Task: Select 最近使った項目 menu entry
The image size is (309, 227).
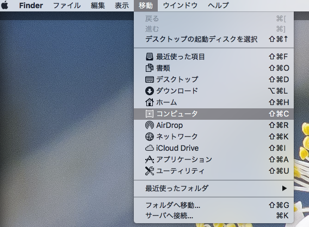Action: click(x=214, y=57)
